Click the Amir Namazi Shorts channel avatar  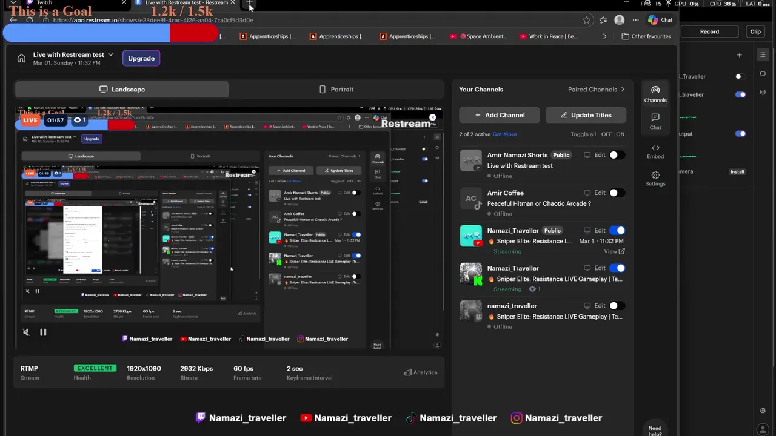[x=471, y=160]
